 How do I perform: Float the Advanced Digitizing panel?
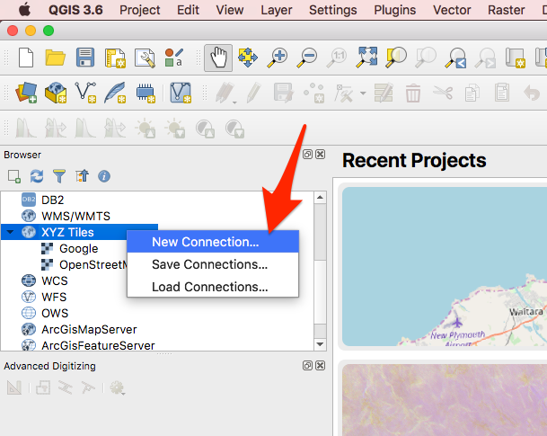(307, 366)
